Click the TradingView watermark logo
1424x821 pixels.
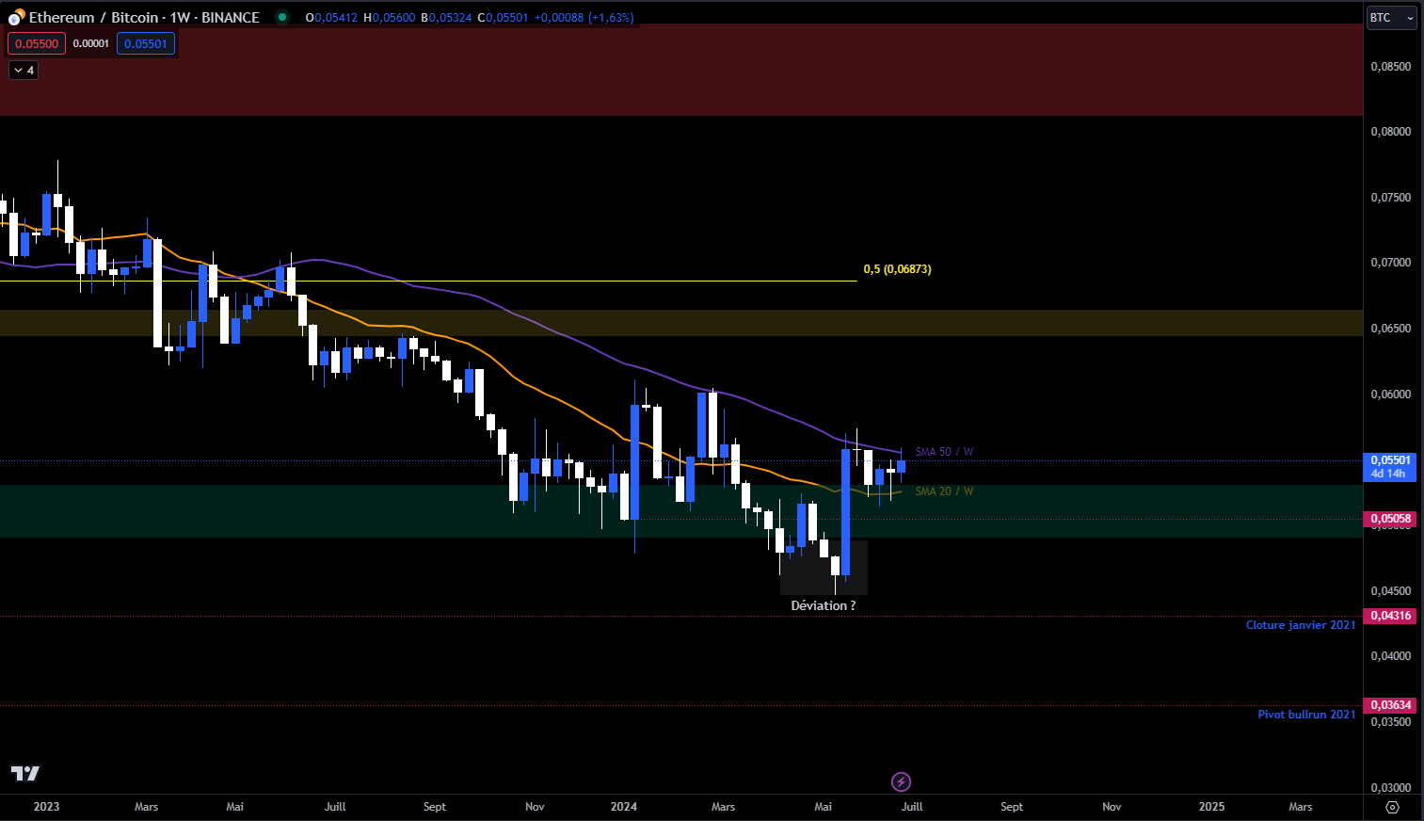[x=24, y=773]
